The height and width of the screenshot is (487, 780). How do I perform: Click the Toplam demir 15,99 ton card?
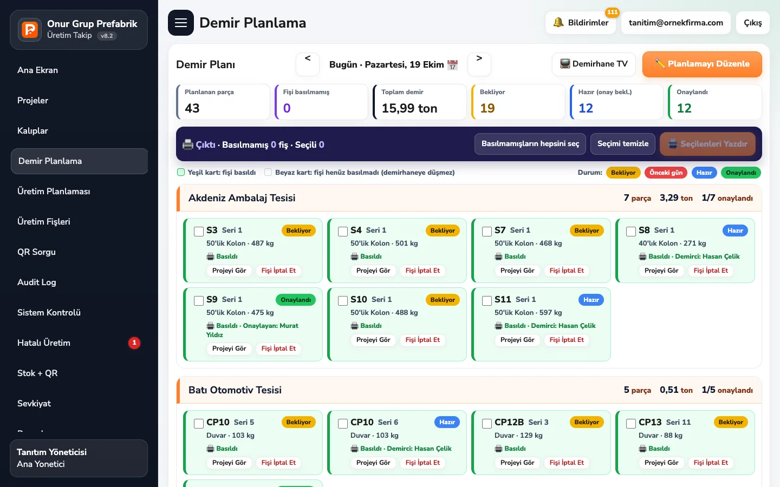(x=420, y=102)
